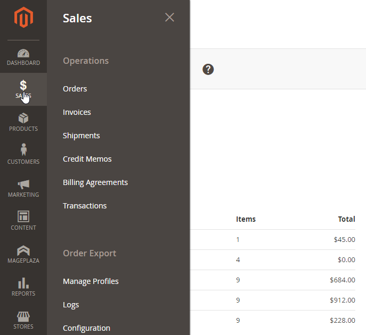This screenshot has width=366, height=335.
Task: Click the Order Export Logs link
Action: tap(71, 305)
